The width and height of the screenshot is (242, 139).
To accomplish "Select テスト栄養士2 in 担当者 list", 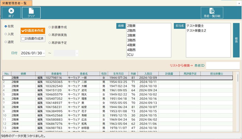I will (196, 30).
